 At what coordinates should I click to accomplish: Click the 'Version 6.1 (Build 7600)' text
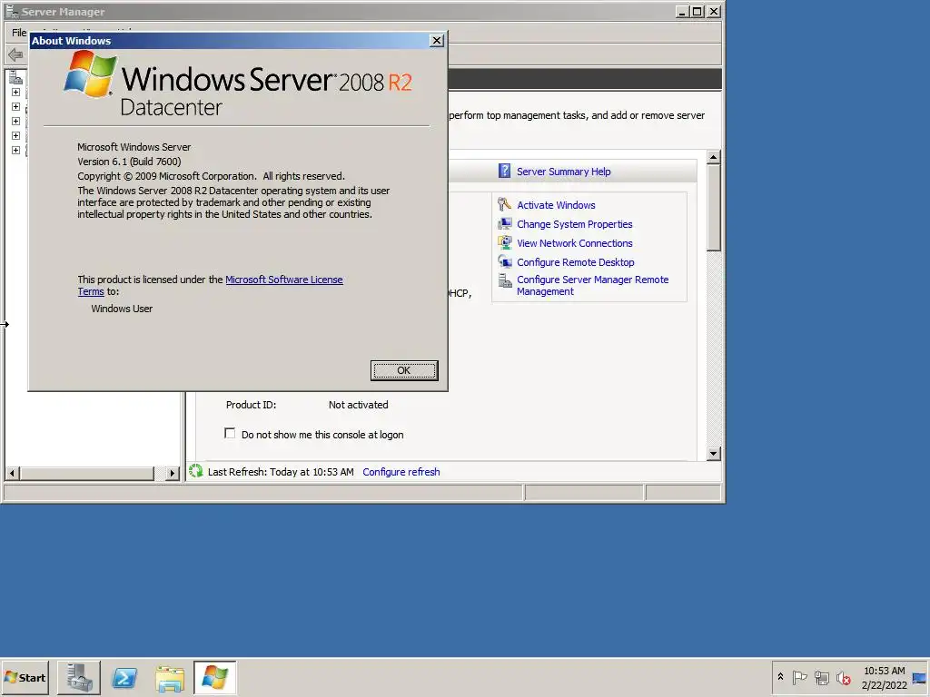129,162
